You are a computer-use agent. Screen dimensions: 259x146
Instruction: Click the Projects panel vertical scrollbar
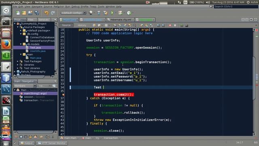coord(56,48)
